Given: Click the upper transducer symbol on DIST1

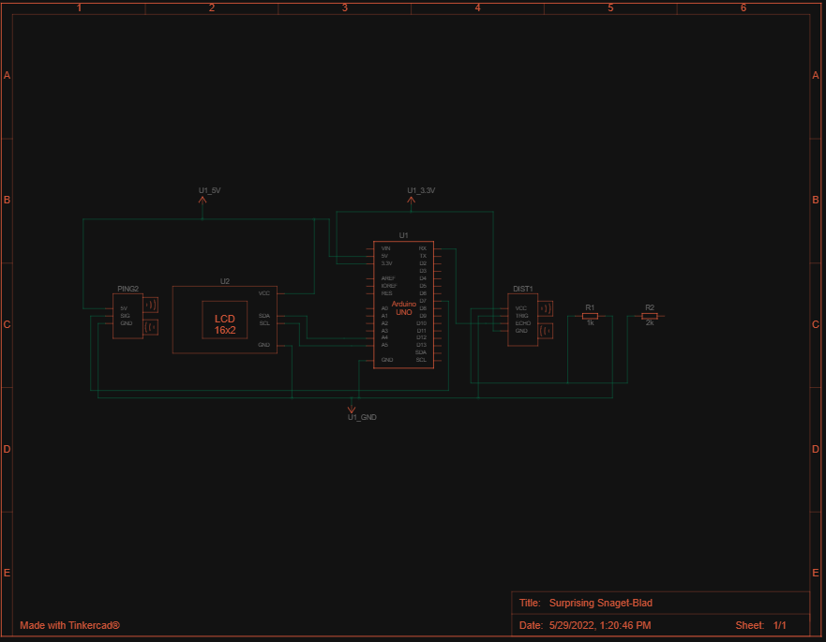Looking at the screenshot, I should [x=546, y=308].
